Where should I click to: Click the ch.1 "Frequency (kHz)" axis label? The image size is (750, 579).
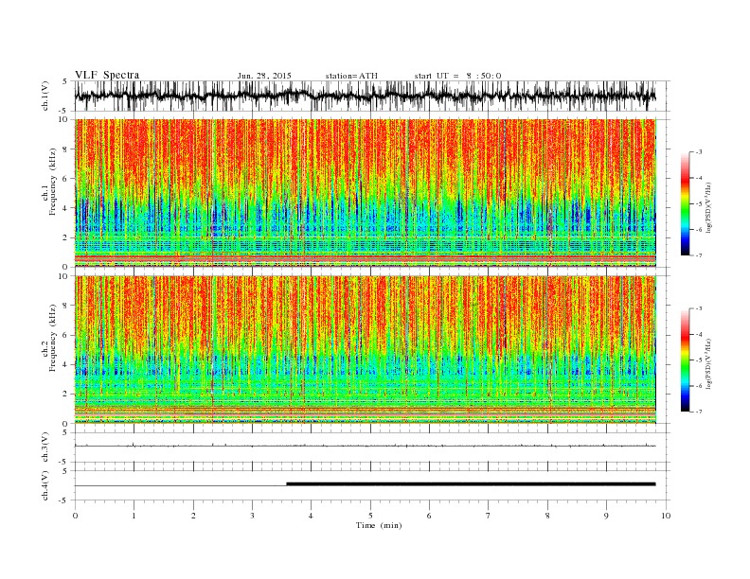tap(53, 182)
